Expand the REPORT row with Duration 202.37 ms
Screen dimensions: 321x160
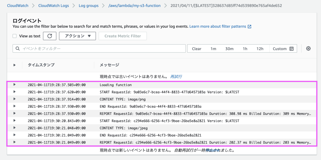[x=14, y=142]
